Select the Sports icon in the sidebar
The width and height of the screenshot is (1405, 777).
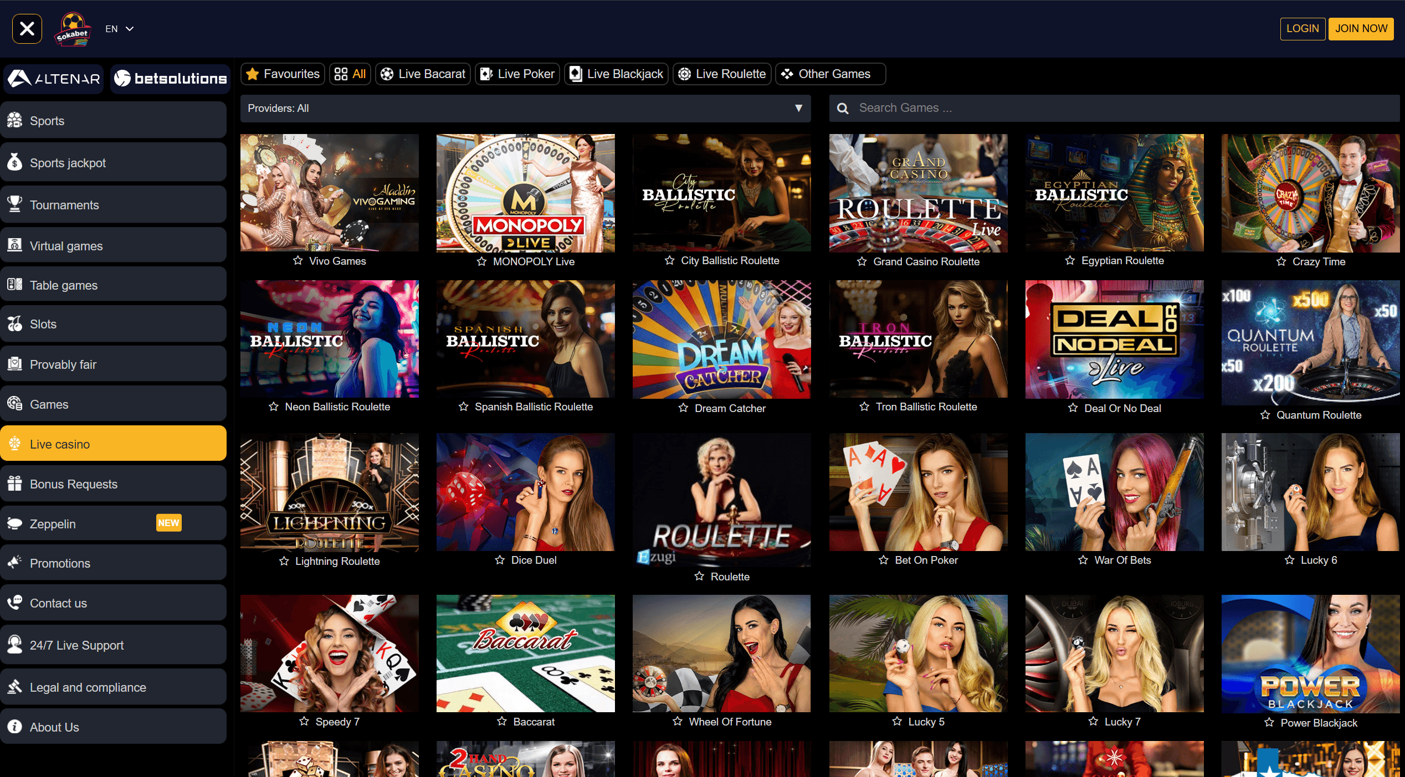pos(16,120)
